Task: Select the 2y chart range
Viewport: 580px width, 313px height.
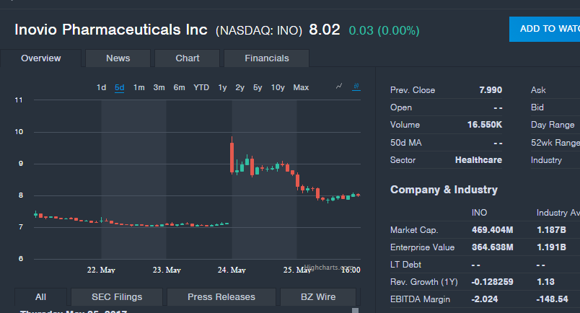Action: pos(240,88)
